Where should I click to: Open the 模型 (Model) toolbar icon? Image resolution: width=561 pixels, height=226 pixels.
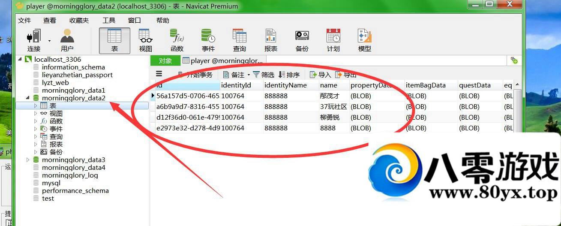coord(365,40)
